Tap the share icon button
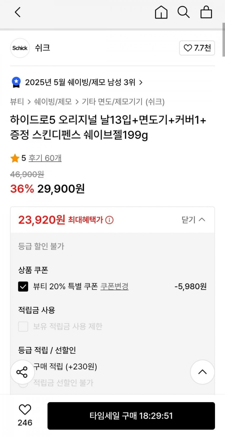The height and width of the screenshot is (437, 225). [x=22, y=372]
